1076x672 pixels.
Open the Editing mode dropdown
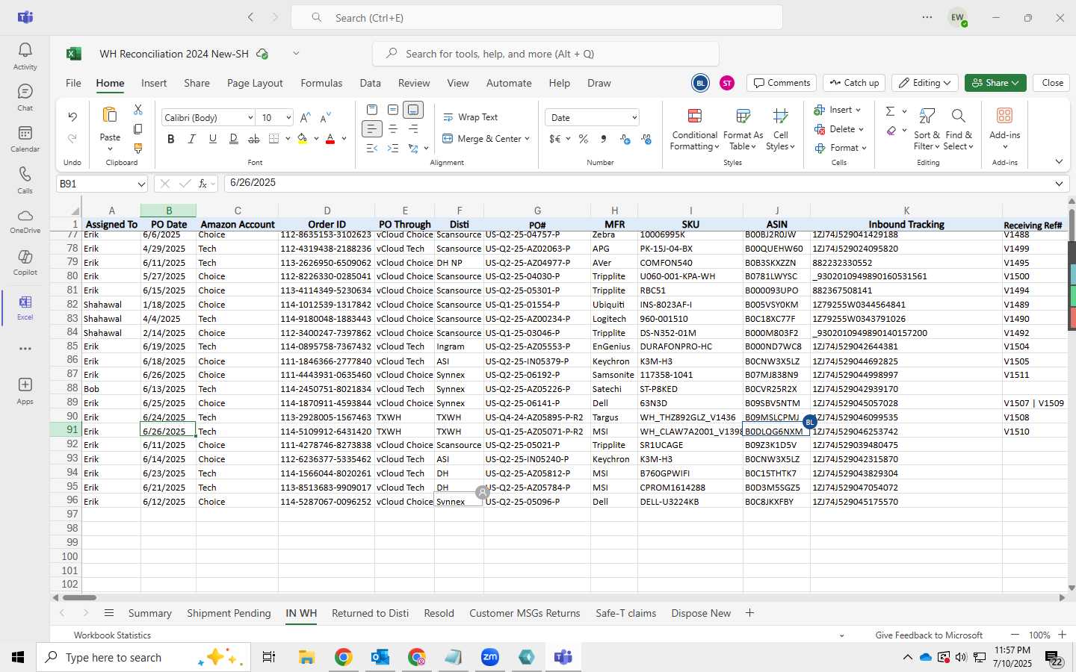(925, 83)
